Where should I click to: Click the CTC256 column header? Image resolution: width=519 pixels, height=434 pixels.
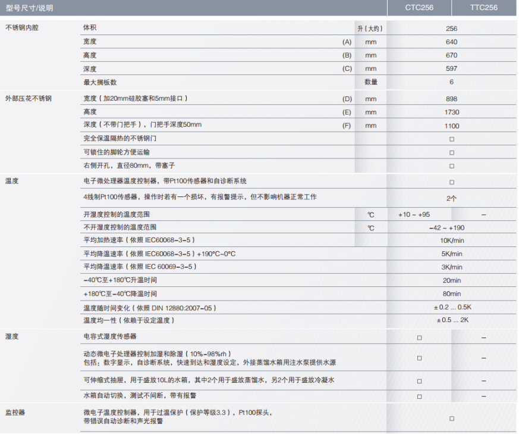pos(419,8)
